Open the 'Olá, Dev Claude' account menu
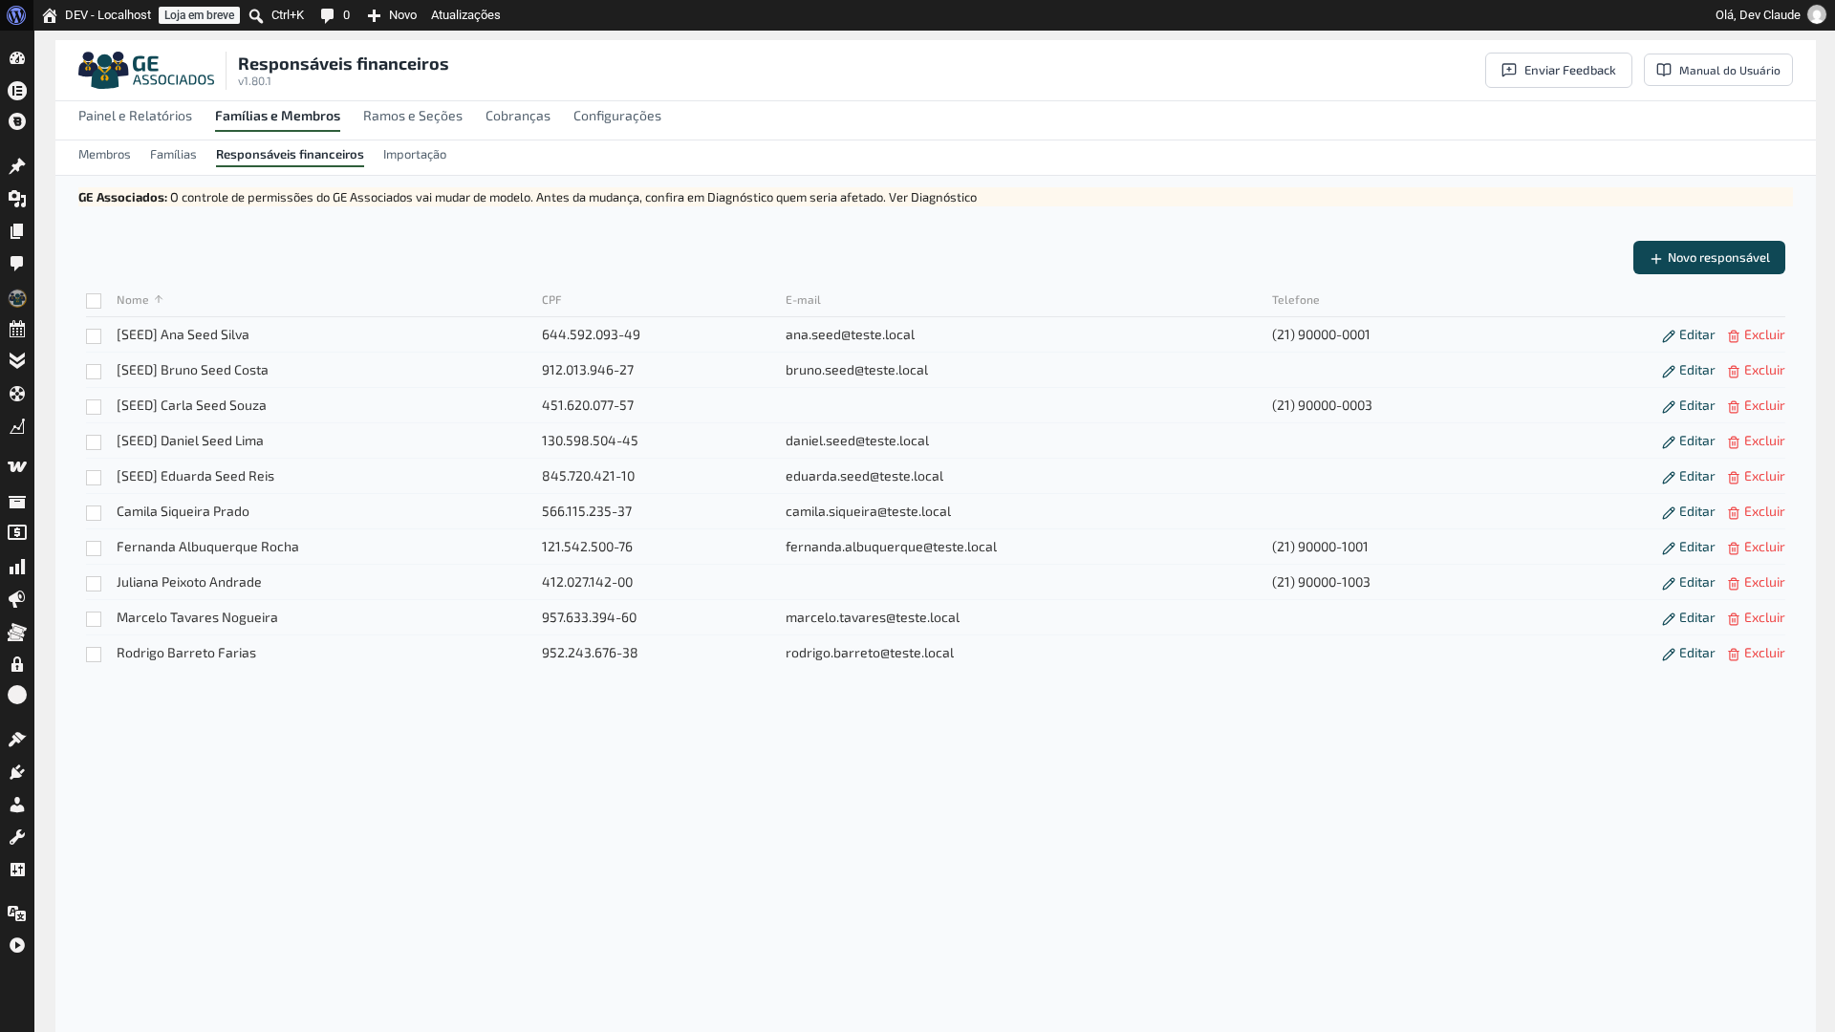 click(x=1770, y=15)
